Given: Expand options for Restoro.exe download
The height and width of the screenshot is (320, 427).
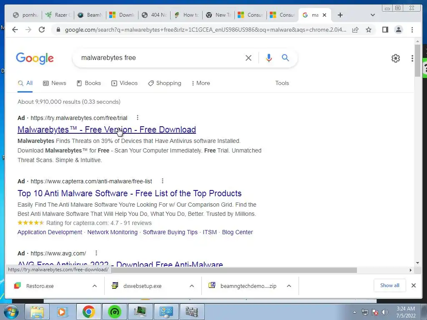Looking at the screenshot, I should click(95, 286).
